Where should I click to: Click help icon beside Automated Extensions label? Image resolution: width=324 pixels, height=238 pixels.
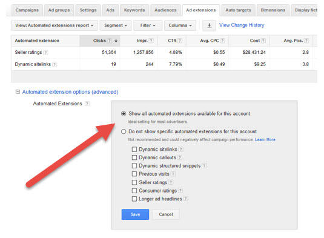click(x=87, y=104)
